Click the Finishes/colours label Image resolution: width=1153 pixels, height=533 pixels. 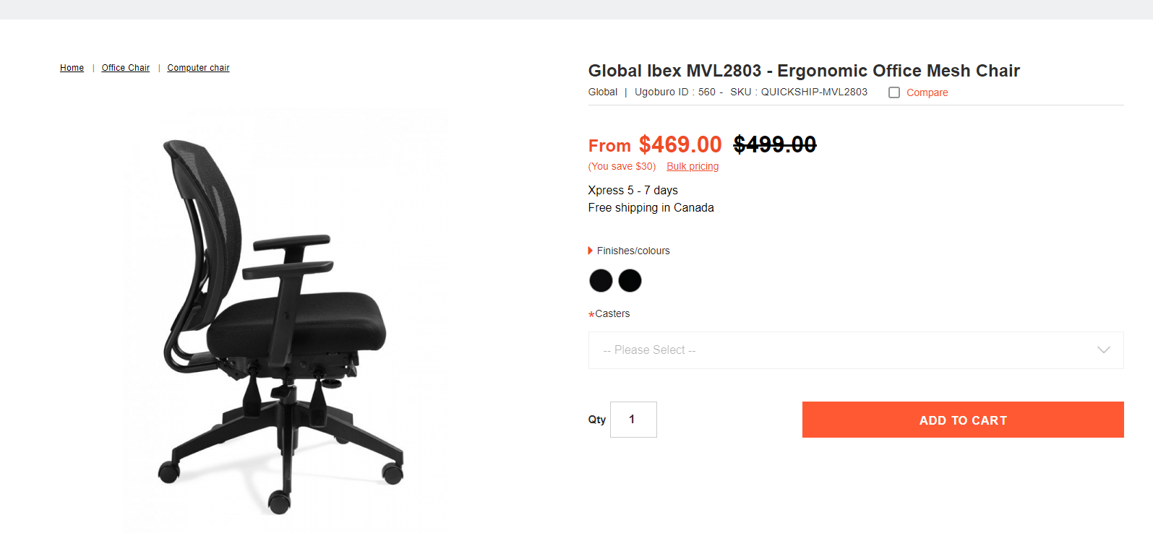pos(633,251)
